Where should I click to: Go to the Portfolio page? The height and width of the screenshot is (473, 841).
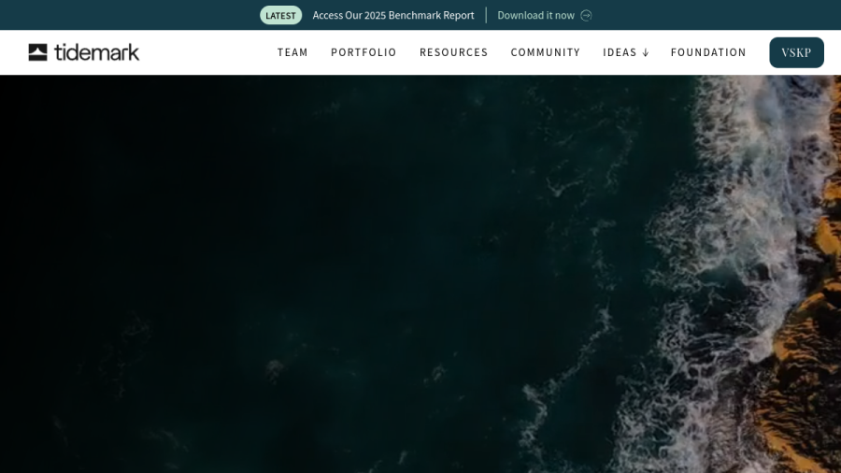point(363,52)
